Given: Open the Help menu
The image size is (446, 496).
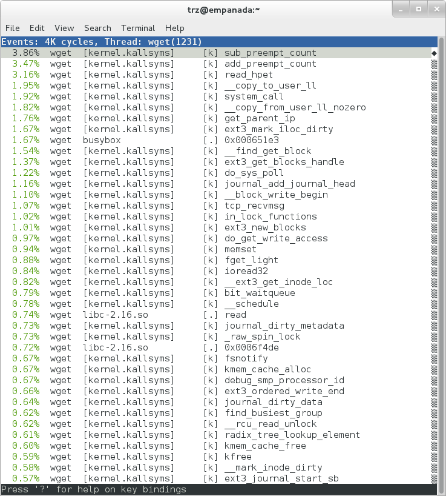Looking at the screenshot, I should [174, 28].
